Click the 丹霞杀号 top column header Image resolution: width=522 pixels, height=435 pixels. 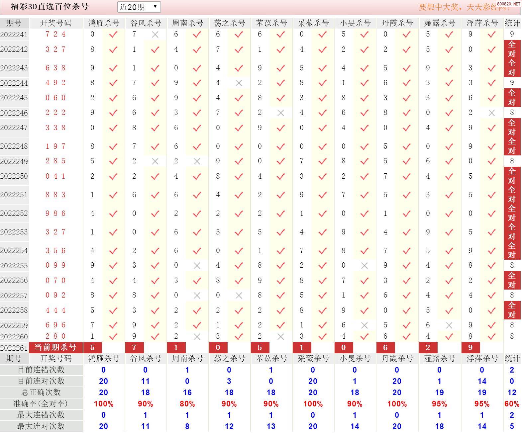(x=397, y=23)
